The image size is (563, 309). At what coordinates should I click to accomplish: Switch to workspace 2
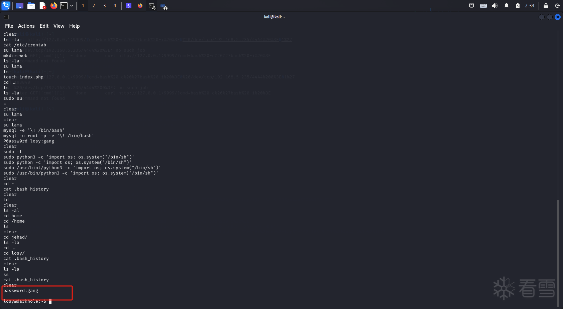tap(94, 6)
